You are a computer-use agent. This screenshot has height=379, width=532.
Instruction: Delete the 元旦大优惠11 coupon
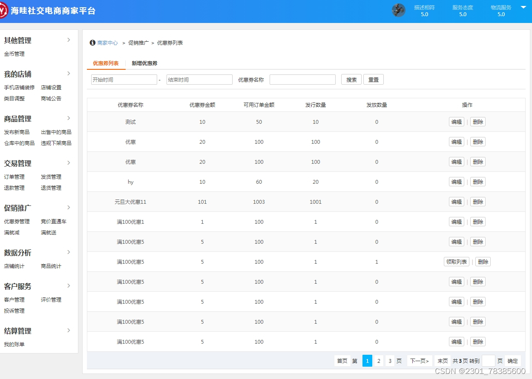coord(478,202)
